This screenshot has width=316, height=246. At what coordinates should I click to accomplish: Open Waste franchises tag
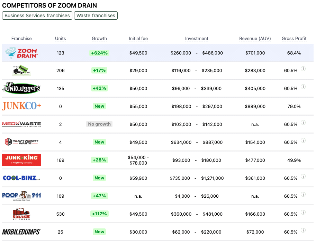coord(96,16)
